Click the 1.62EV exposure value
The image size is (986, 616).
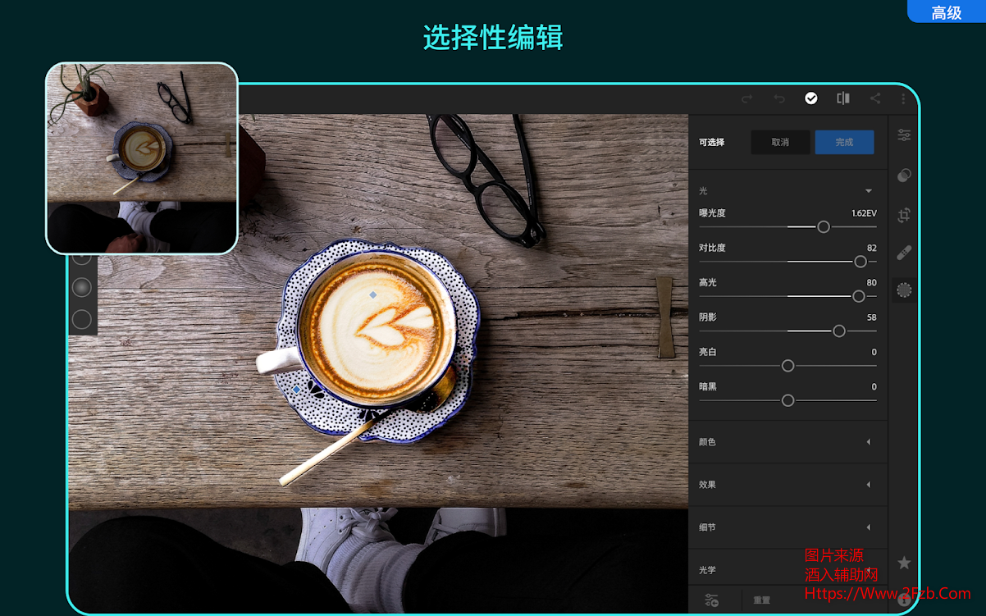(864, 213)
